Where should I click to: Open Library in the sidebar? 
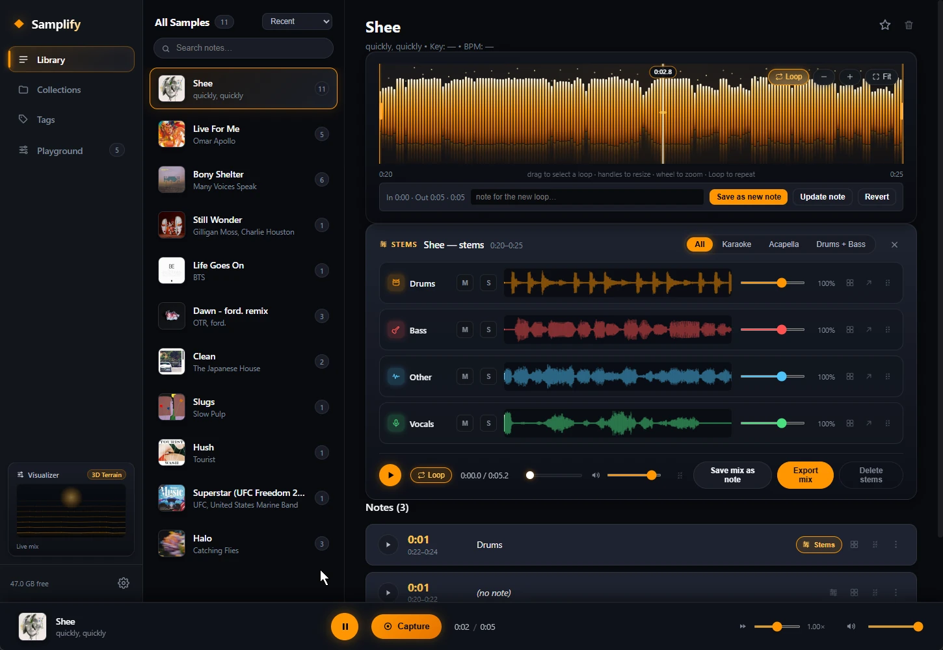tap(71, 59)
